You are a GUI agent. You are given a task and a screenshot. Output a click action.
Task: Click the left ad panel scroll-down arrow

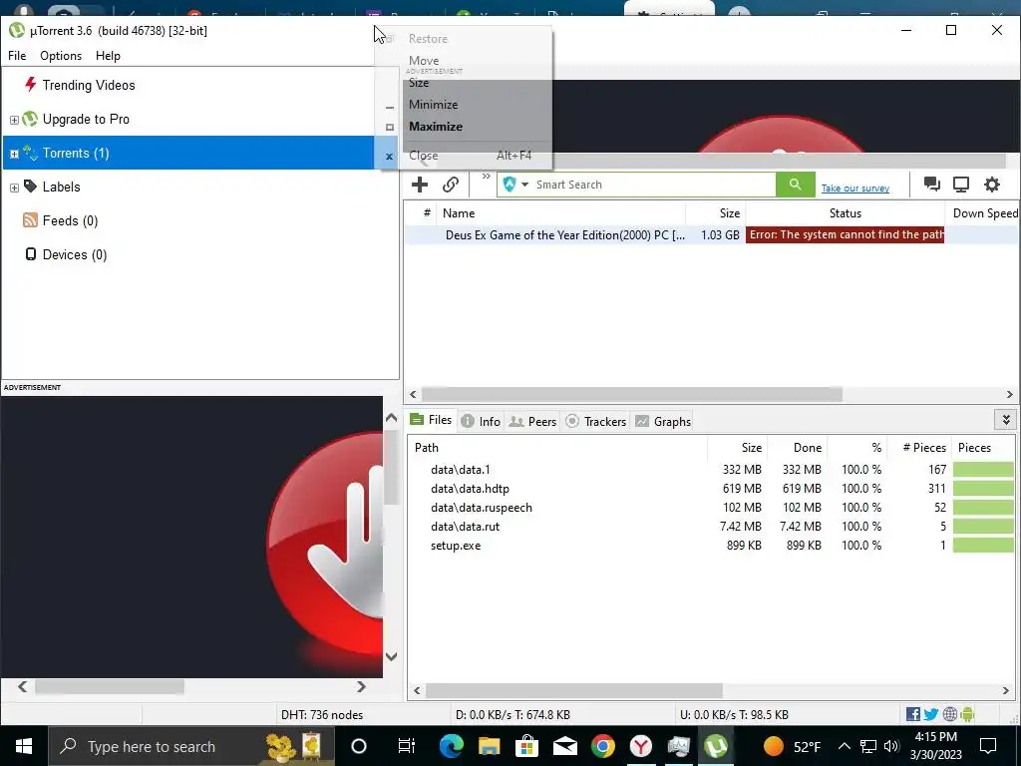click(391, 656)
